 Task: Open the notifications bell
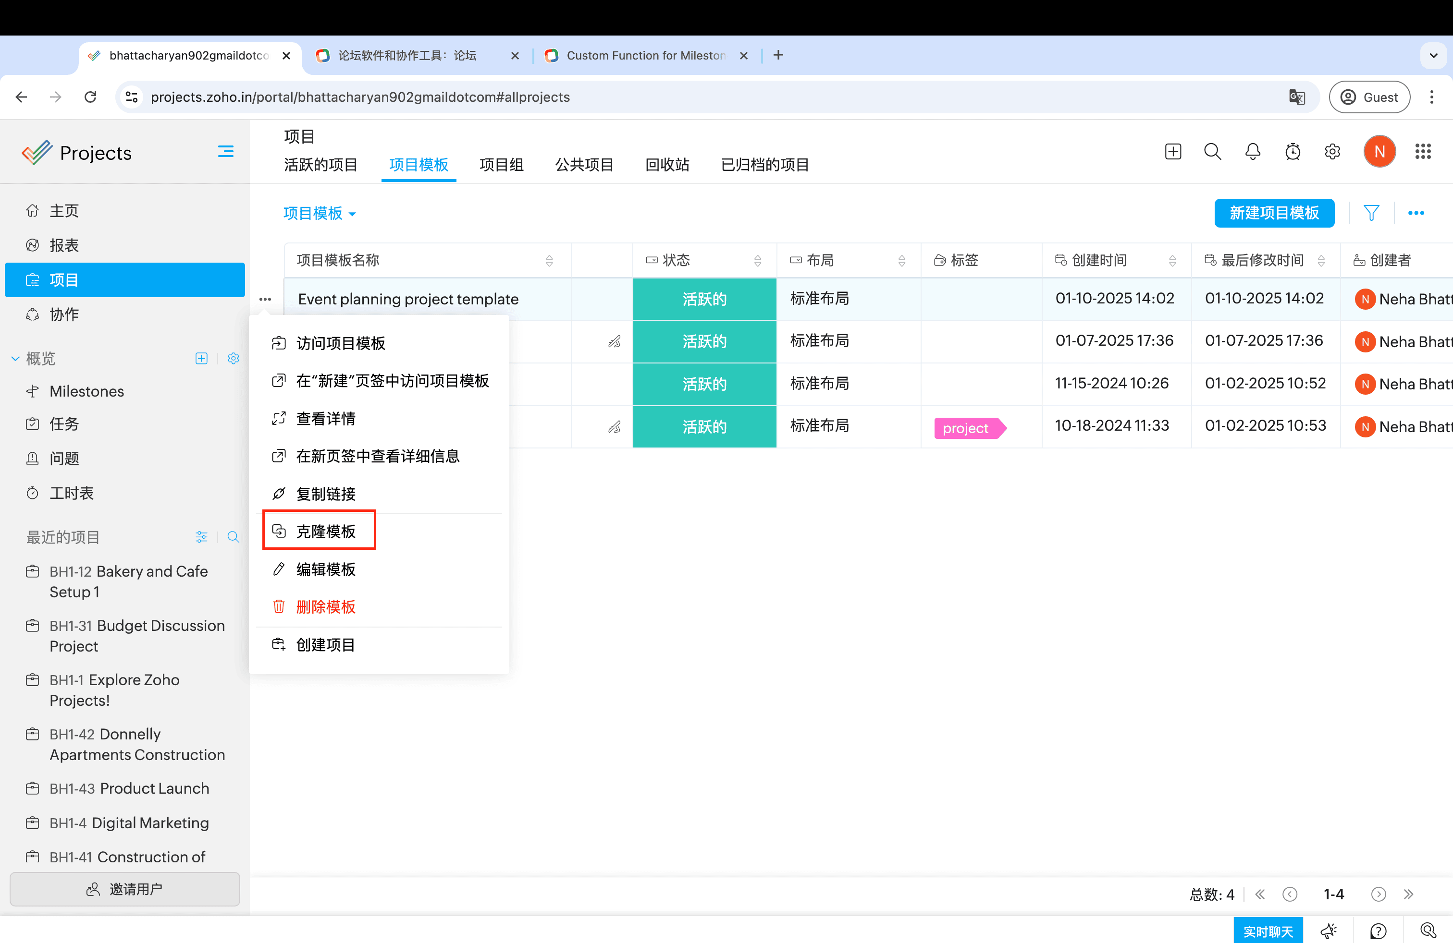1252,151
